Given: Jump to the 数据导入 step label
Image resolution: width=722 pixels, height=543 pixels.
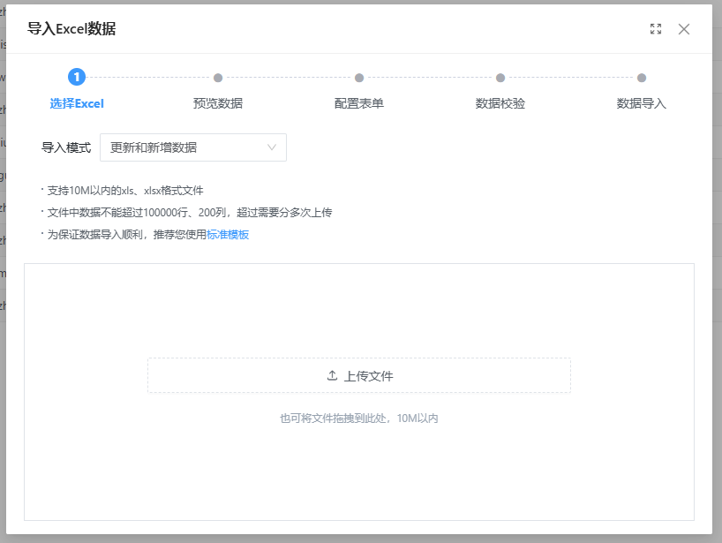Looking at the screenshot, I should [x=642, y=103].
